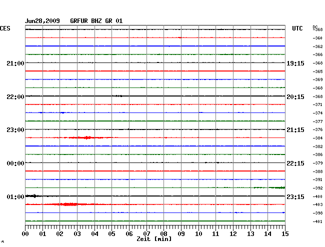325x247 pixels.
Task: Click the 23:15 UTC time label
Action: coord(295,196)
